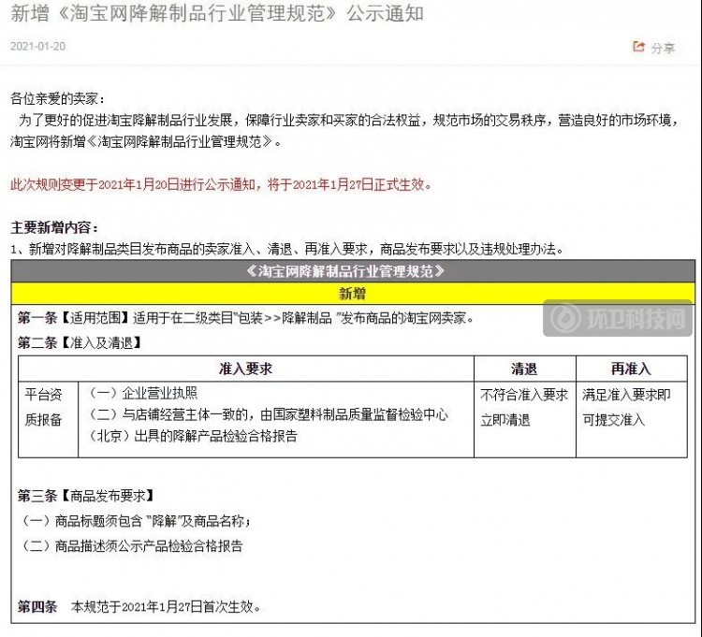
Task: Click the 平台资质报备 table cell
Action: click(48, 419)
